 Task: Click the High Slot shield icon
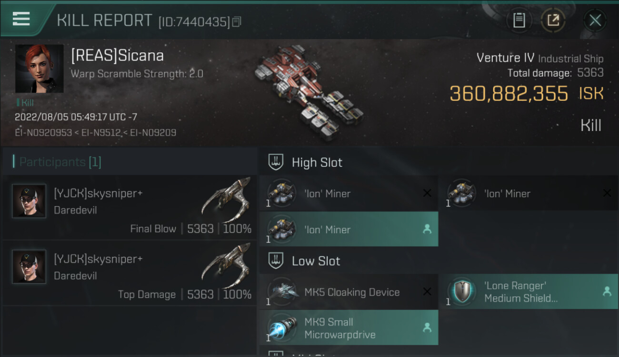click(276, 162)
